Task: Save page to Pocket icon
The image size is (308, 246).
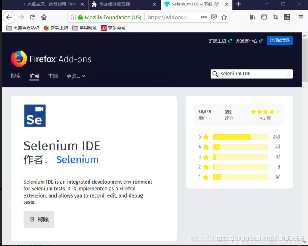Action: pyautogui.click(x=214, y=17)
